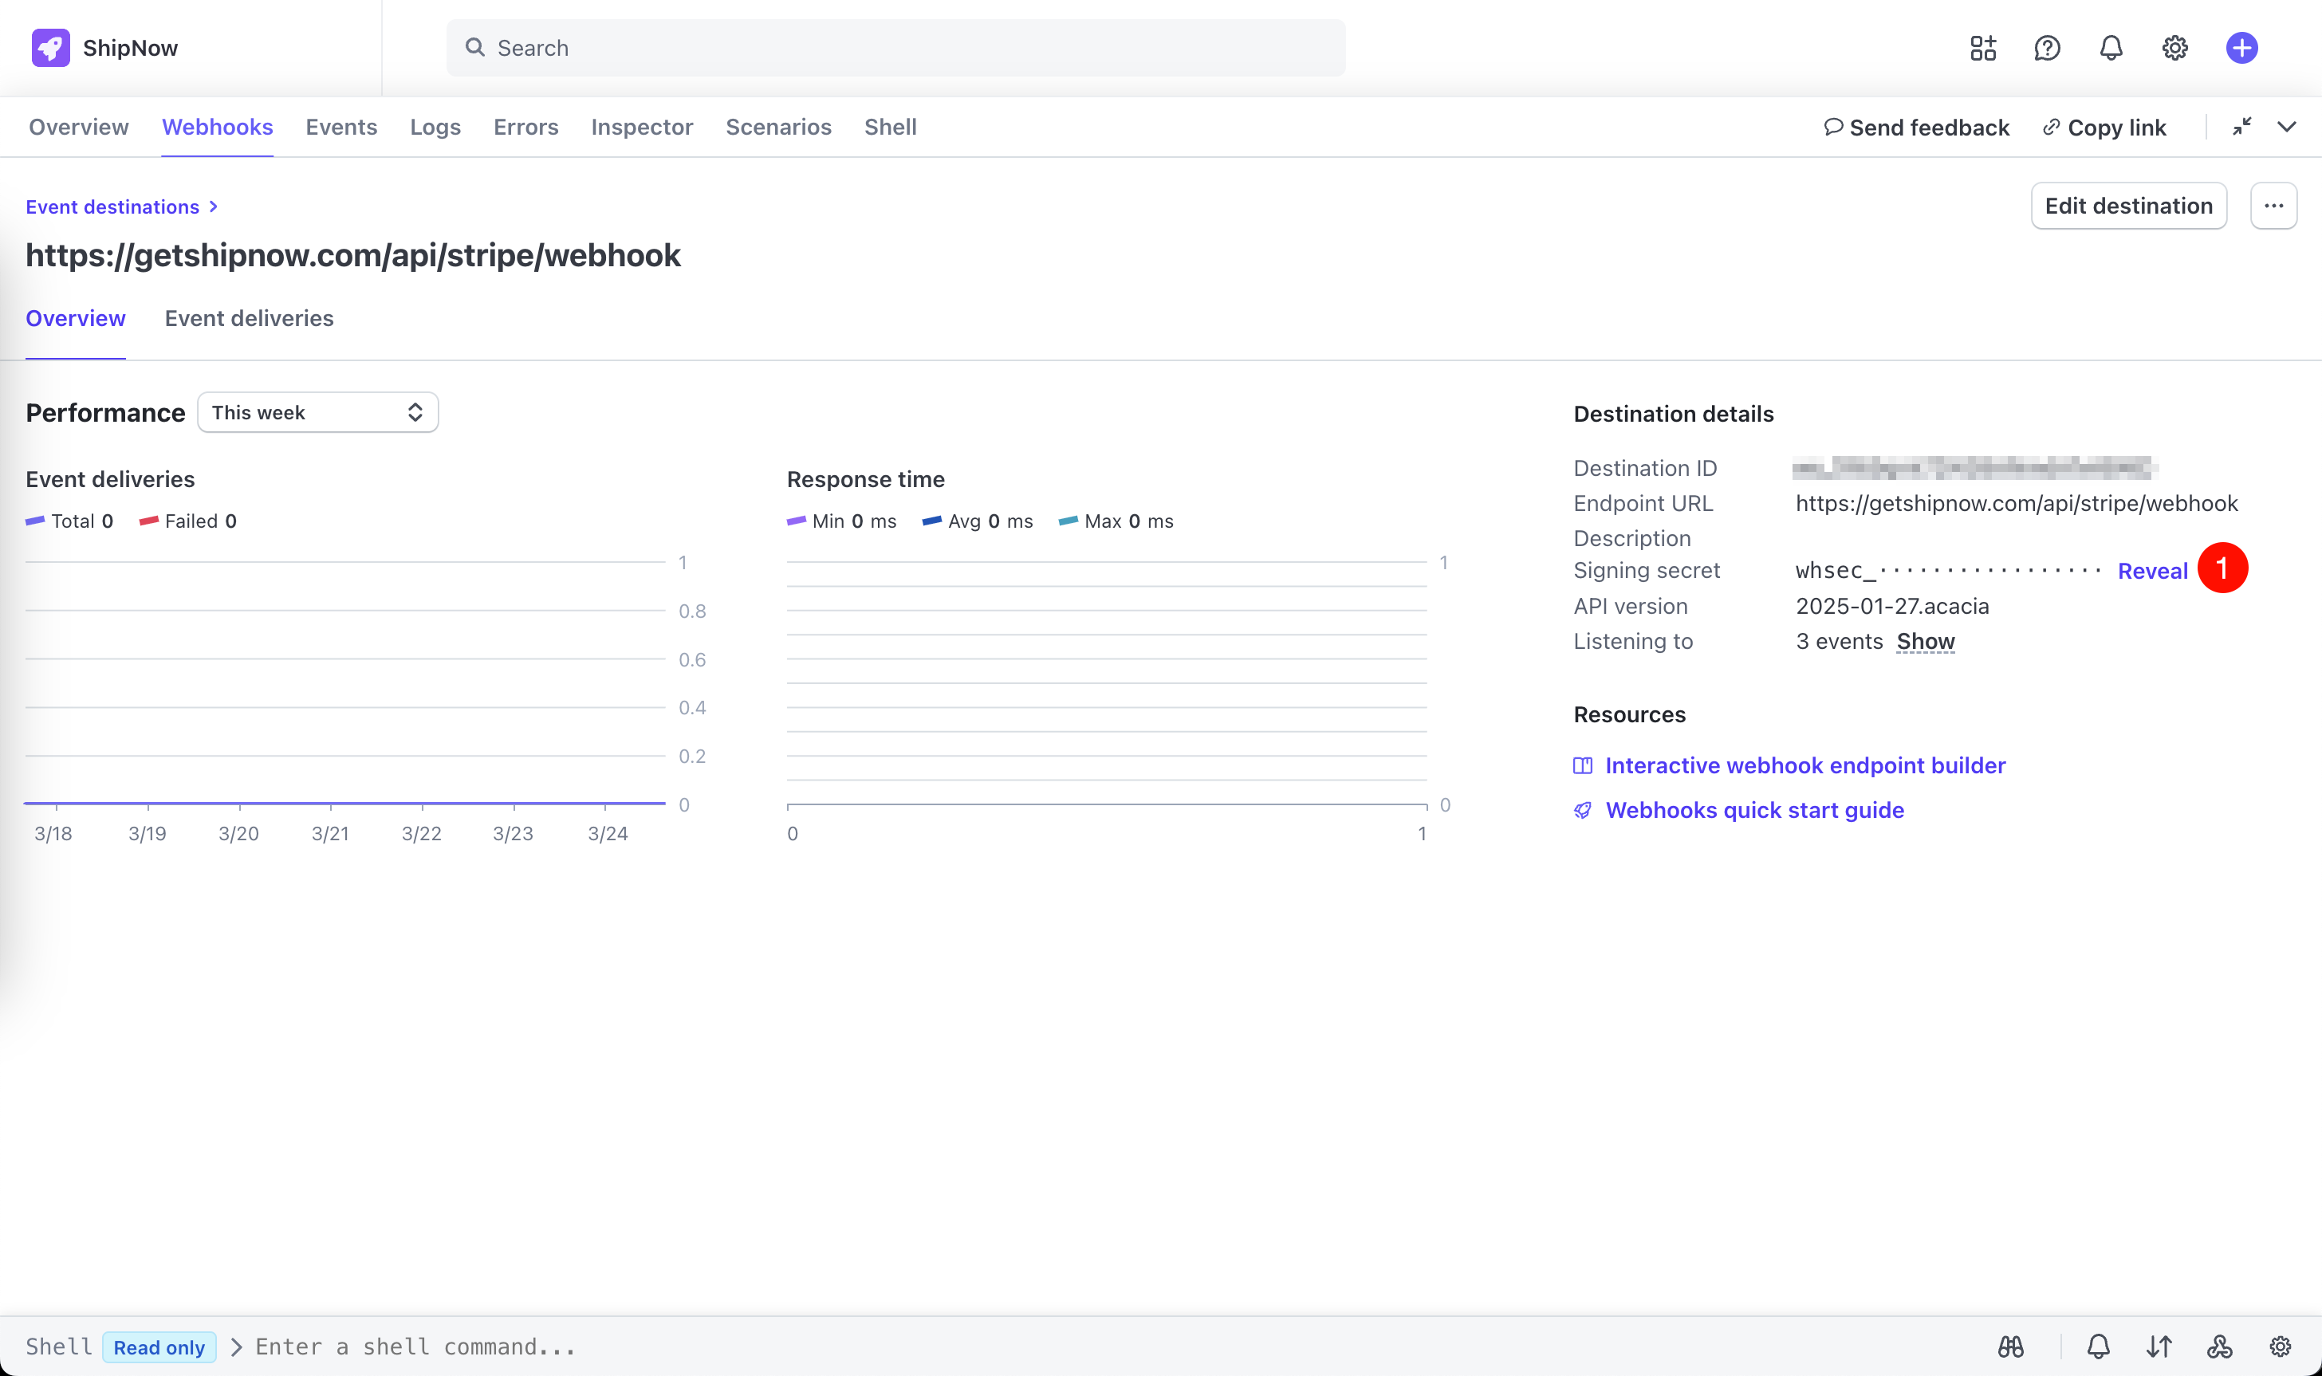Open settings gear in top header

[x=2174, y=47]
